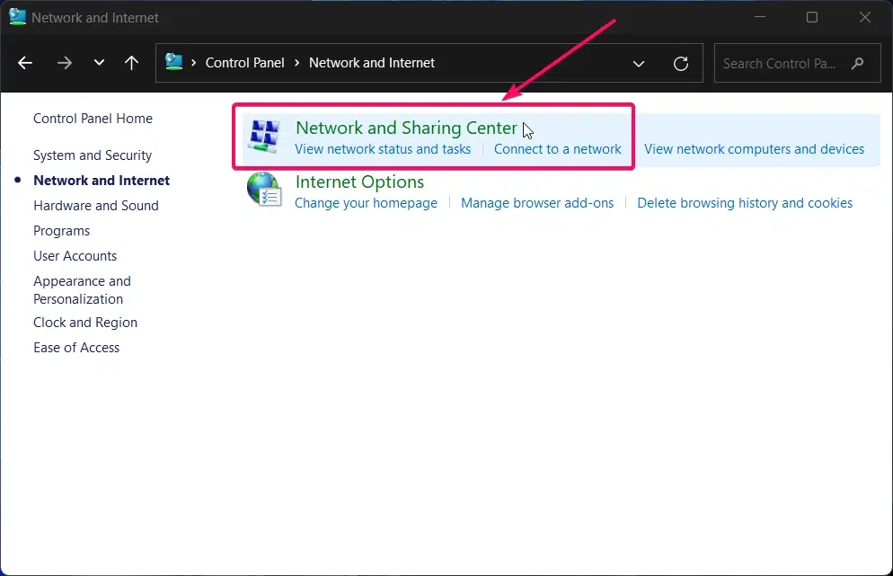Minimize the Network and Internet window

(760, 17)
